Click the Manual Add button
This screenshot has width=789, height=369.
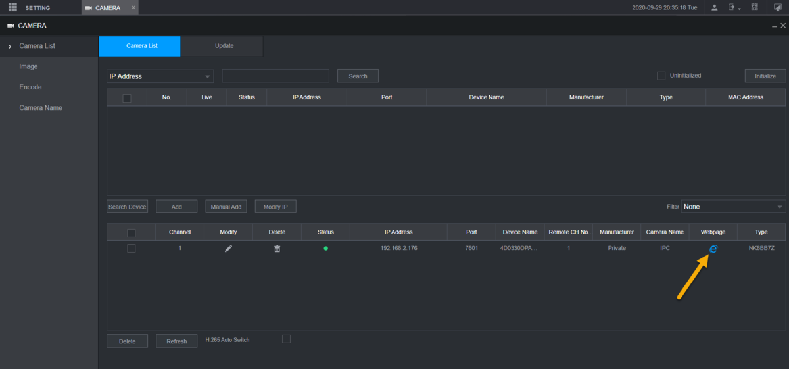tap(226, 207)
